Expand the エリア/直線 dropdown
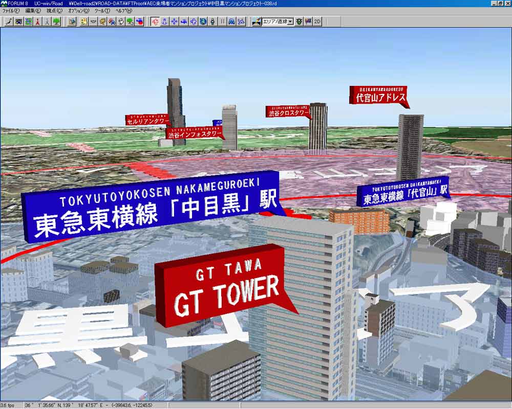The image size is (512, 409). (x=291, y=22)
